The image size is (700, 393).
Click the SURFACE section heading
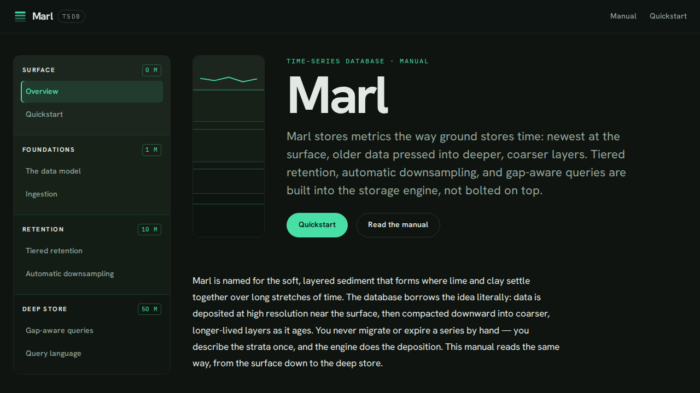point(39,70)
